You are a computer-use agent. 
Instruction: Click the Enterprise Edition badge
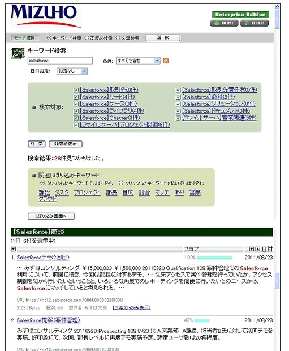tap(240, 15)
